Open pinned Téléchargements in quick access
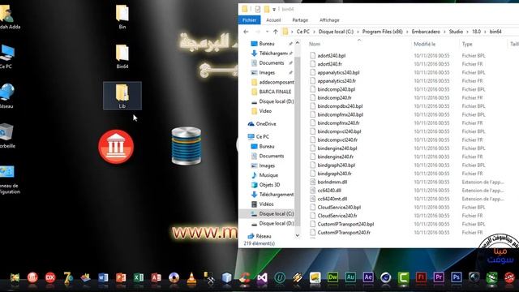Viewport: 519px width, 292px height. (x=272, y=54)
